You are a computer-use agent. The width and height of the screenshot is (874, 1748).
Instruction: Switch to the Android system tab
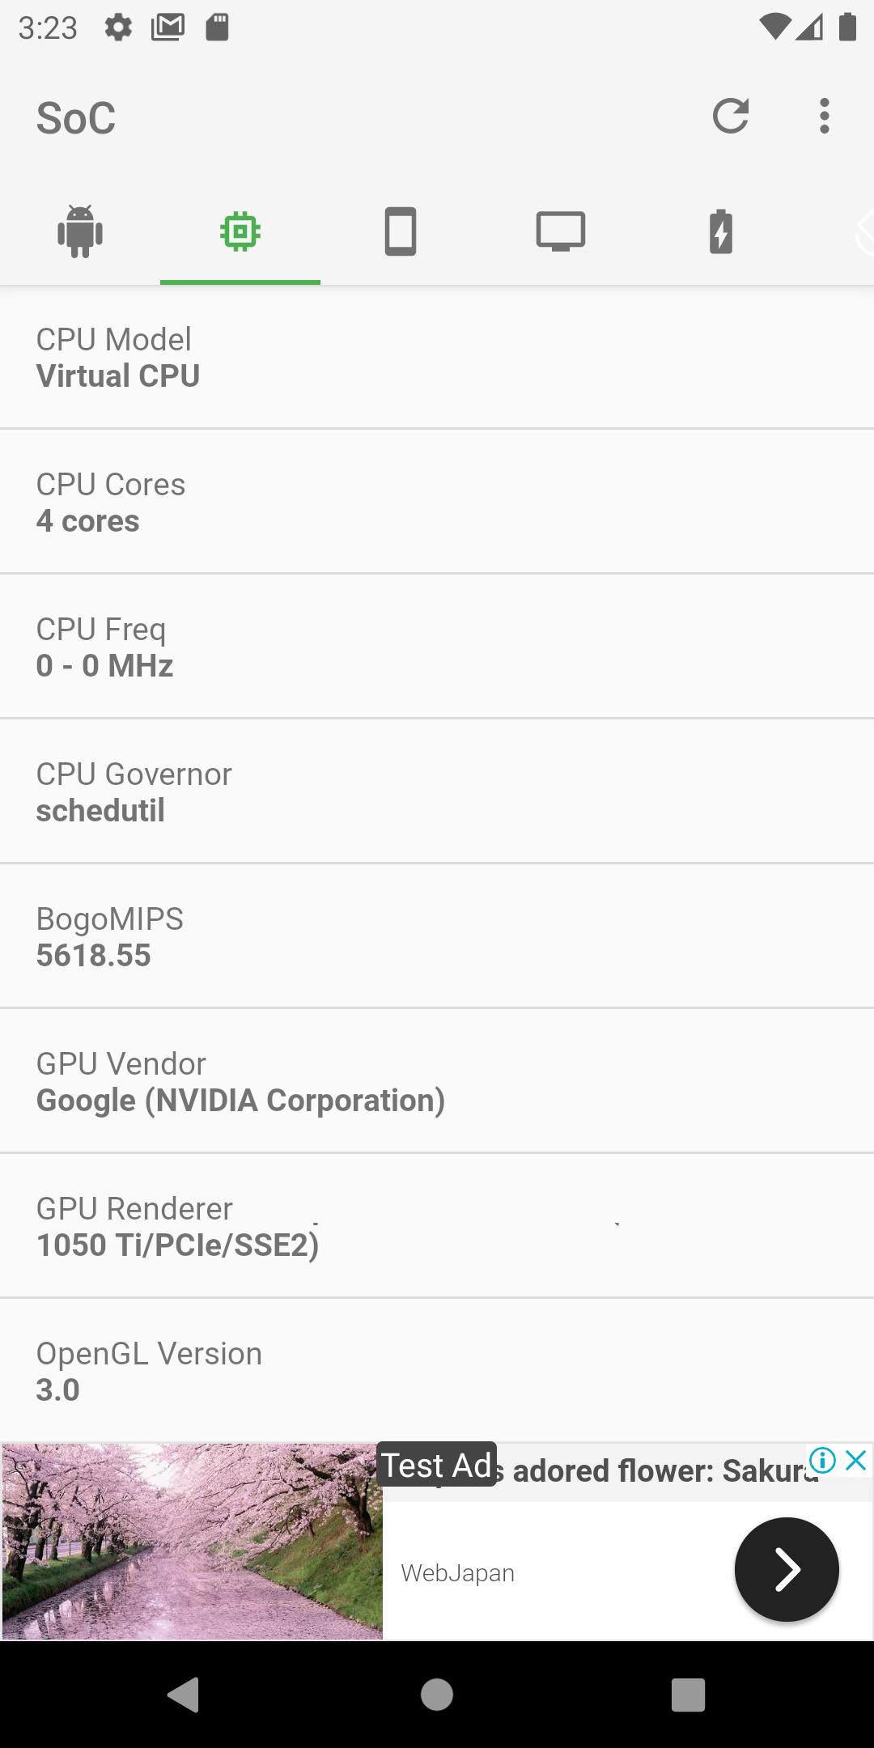[x=80, y=232]
